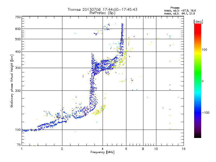Click y-axis tick label "600"
Screen dimensions: 216x162
point(18,29)
